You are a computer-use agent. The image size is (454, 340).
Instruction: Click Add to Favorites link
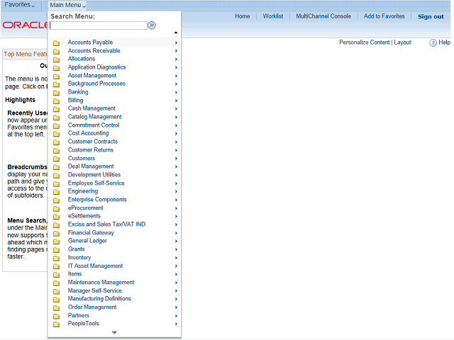click(384, 16)
